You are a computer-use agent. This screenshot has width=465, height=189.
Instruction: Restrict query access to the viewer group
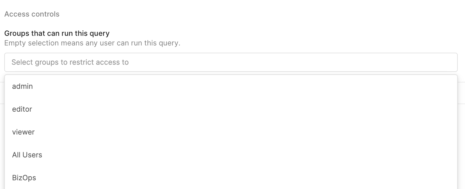pos(23,132)
